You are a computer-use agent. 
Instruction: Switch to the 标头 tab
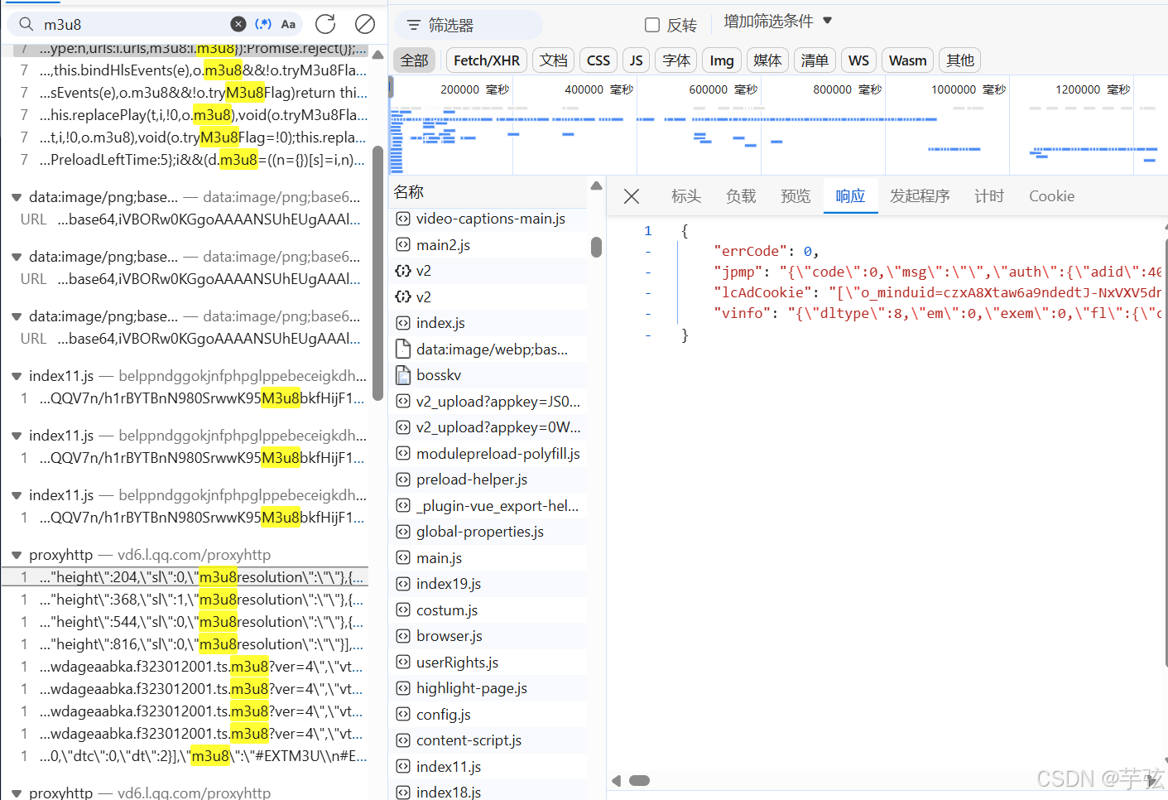(x=685, y=195)
